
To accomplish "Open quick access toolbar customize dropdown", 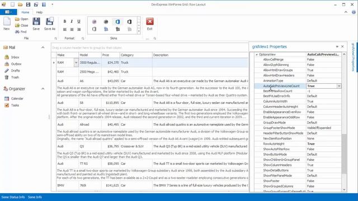I will click(x=52, y=4).
